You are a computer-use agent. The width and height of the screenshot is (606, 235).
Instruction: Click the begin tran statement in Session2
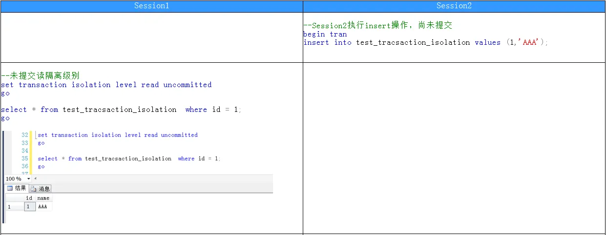pos(325,34)
